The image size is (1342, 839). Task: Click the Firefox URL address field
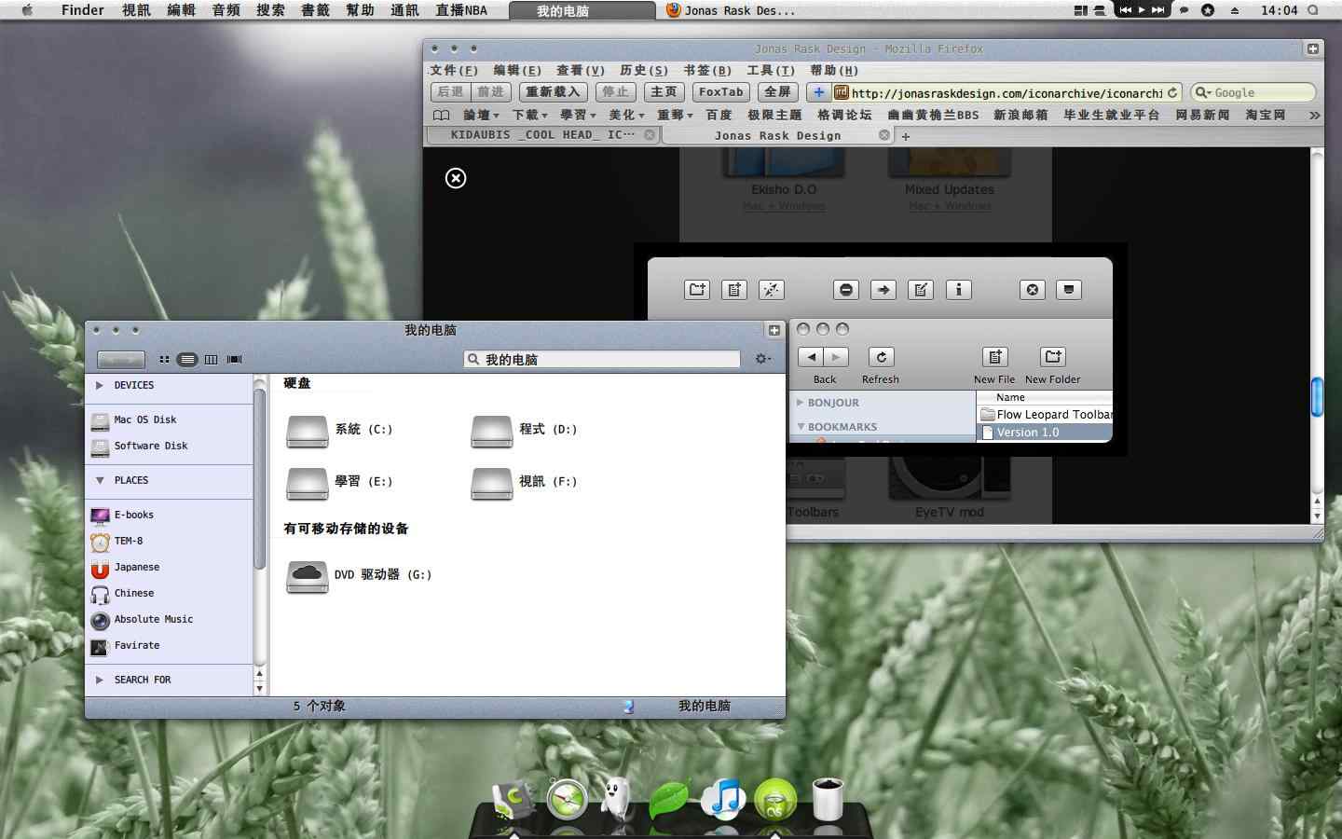(x=1006, y=92)
